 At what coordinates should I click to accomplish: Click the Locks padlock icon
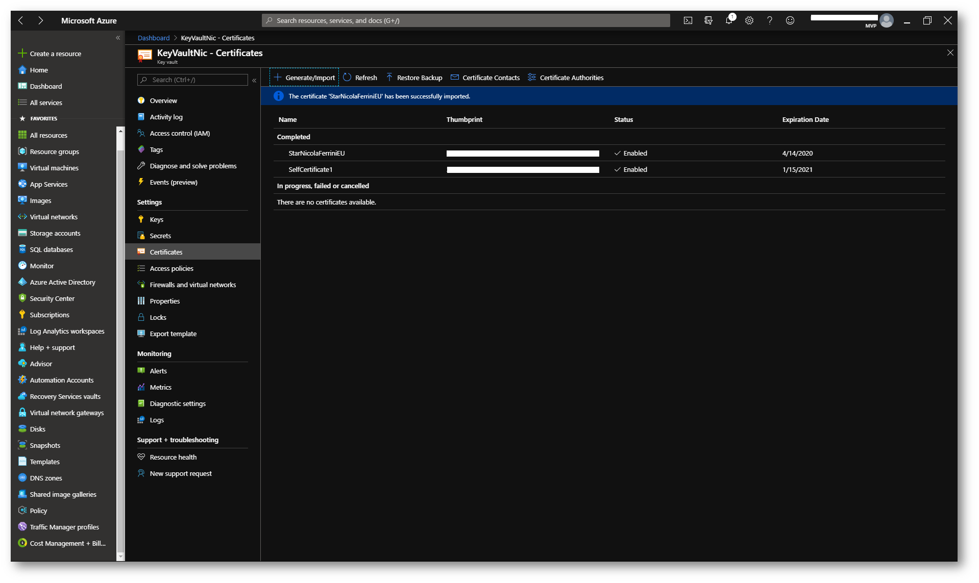point(141,317)
